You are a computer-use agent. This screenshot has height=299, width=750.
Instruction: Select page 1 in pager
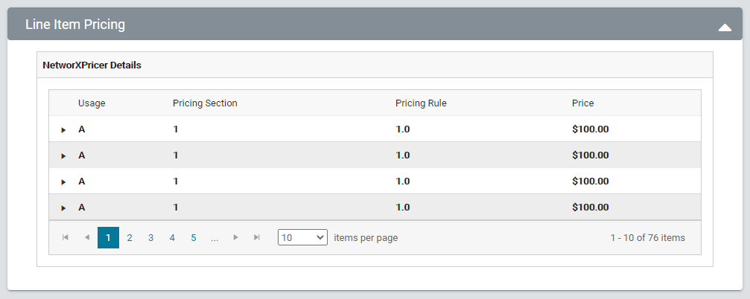(108, 238)
